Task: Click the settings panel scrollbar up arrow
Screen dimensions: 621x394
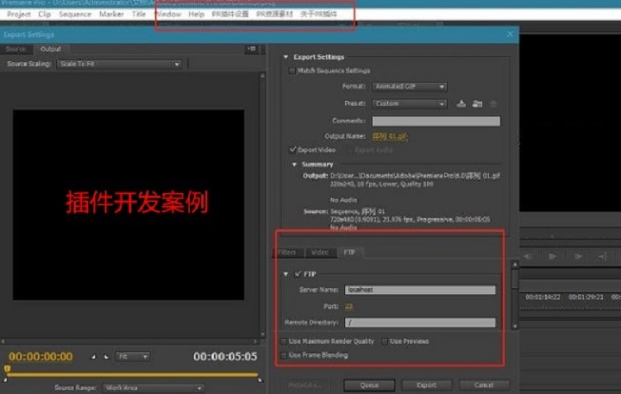Action: pos(515,264)
